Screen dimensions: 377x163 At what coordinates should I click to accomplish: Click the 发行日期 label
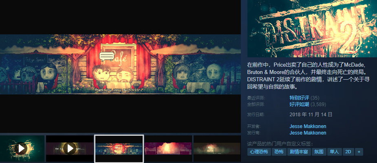click(x=256, y=115)
